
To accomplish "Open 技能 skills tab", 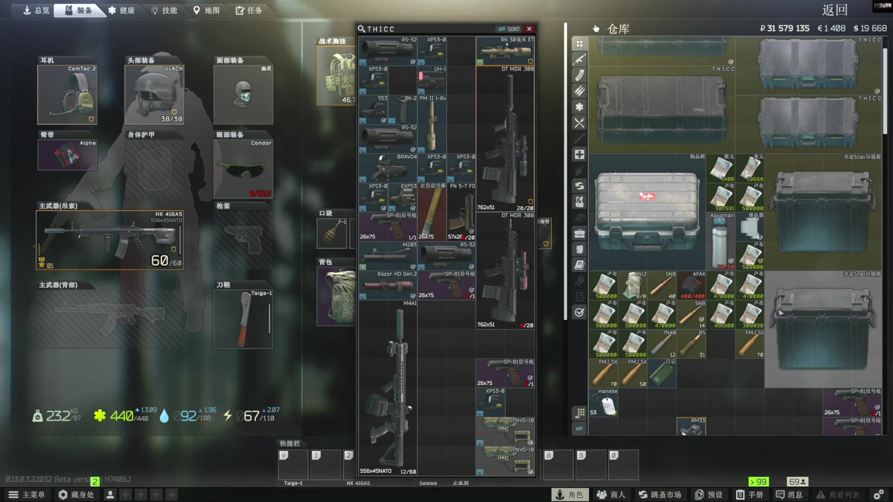I will pyautogui.click(x=164, y=10).
